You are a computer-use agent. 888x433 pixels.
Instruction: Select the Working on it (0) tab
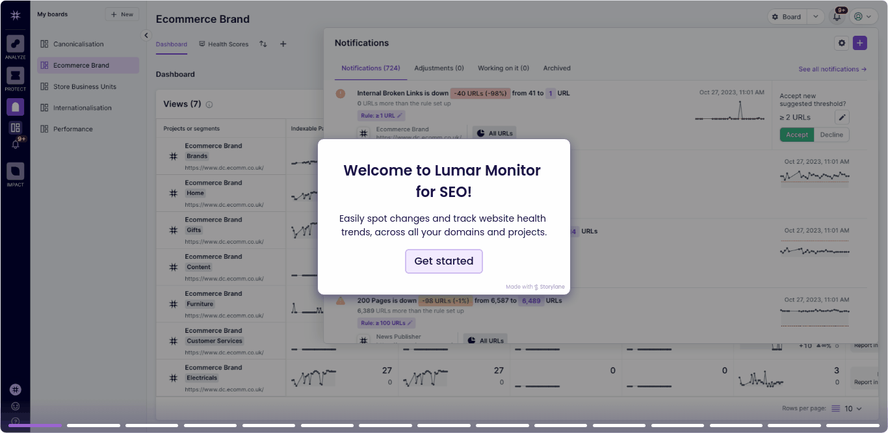click(503, 68)
